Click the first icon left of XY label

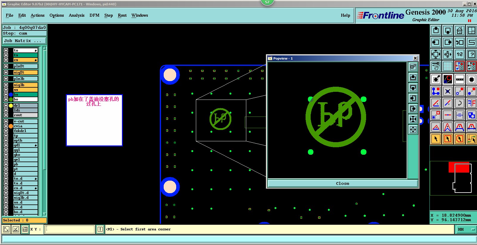6,229
